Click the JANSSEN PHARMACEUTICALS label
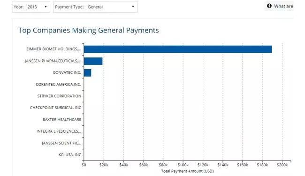This screenshot has width=305, height=176. (53, 61)
